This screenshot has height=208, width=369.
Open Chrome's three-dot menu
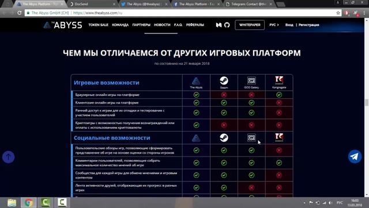364,13
